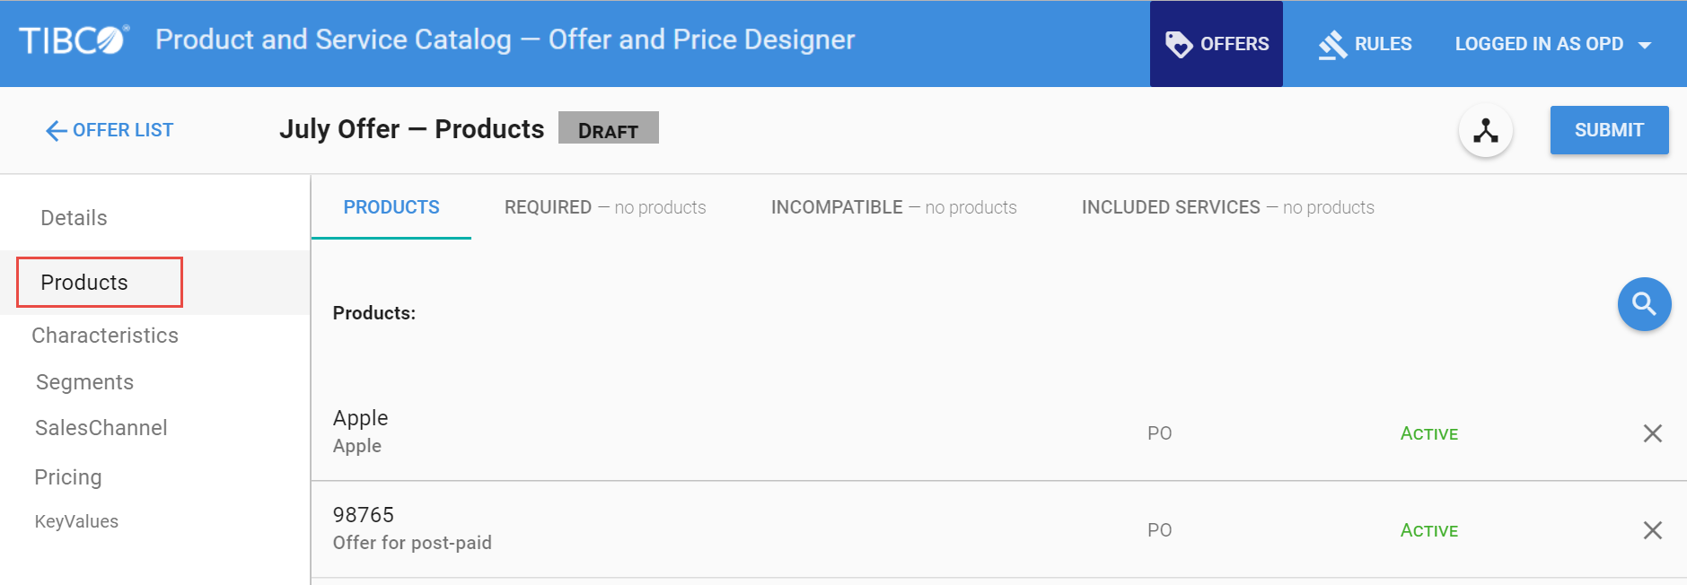
Task: Remove the Apple product row
Action: [x=1652, y=433]
